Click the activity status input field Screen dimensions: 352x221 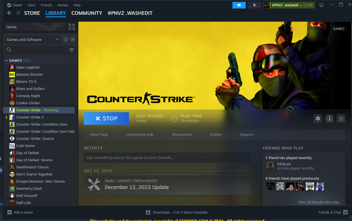(x=167, y=158)
